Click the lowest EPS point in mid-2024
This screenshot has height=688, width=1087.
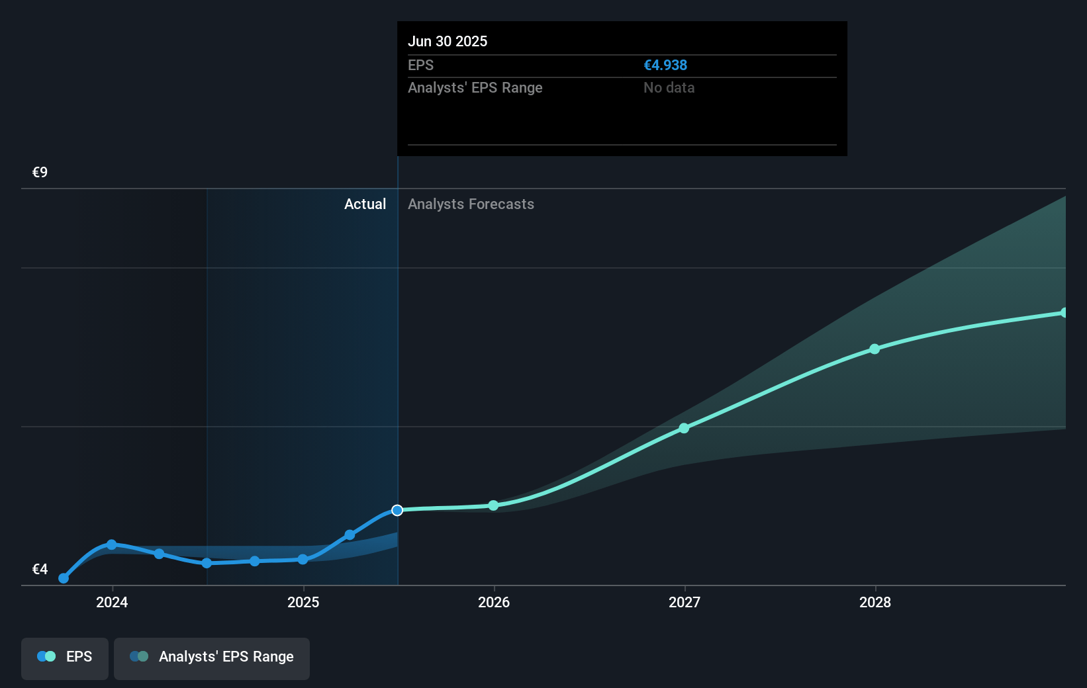(x=207, y=563)
